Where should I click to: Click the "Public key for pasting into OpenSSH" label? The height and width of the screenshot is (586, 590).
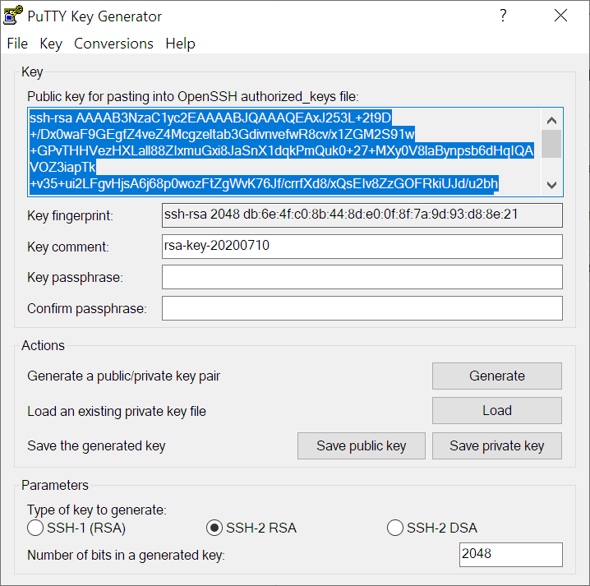(193, 97)
